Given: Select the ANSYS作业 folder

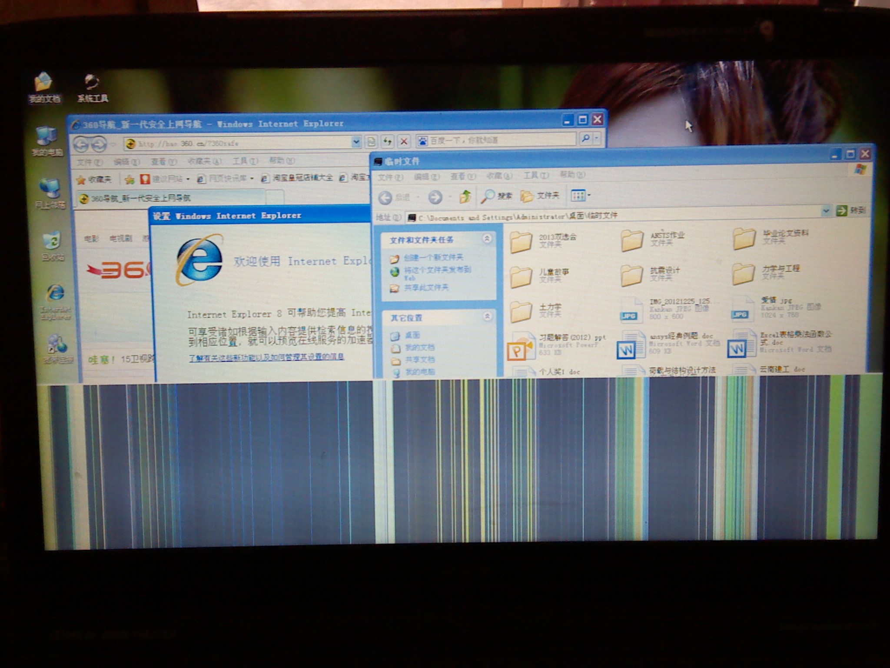Looking at the screenshot, I should (653, 240).
